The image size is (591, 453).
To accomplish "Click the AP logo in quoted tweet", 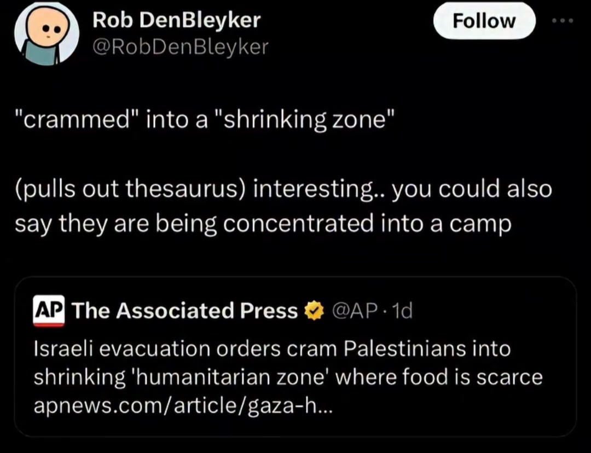I will pyautogui.click(x=49, y=311).
